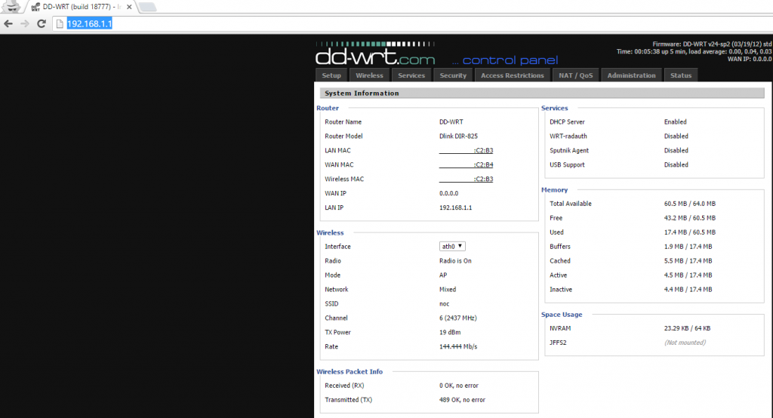Click the channel value 6 (2437 MHz)
Screen dimensions: 773x418
pyautogui.click(x=458, y=318)
